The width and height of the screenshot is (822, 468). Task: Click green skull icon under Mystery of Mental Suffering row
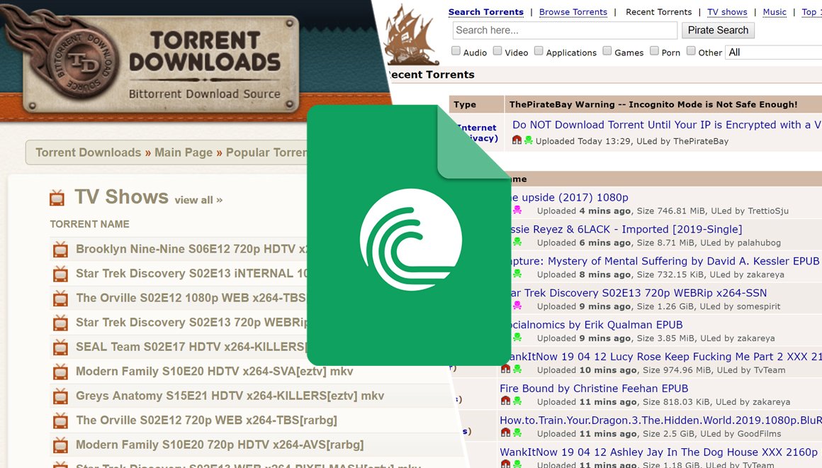(517, 274)
